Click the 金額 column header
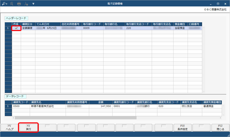 pos(100,102)
